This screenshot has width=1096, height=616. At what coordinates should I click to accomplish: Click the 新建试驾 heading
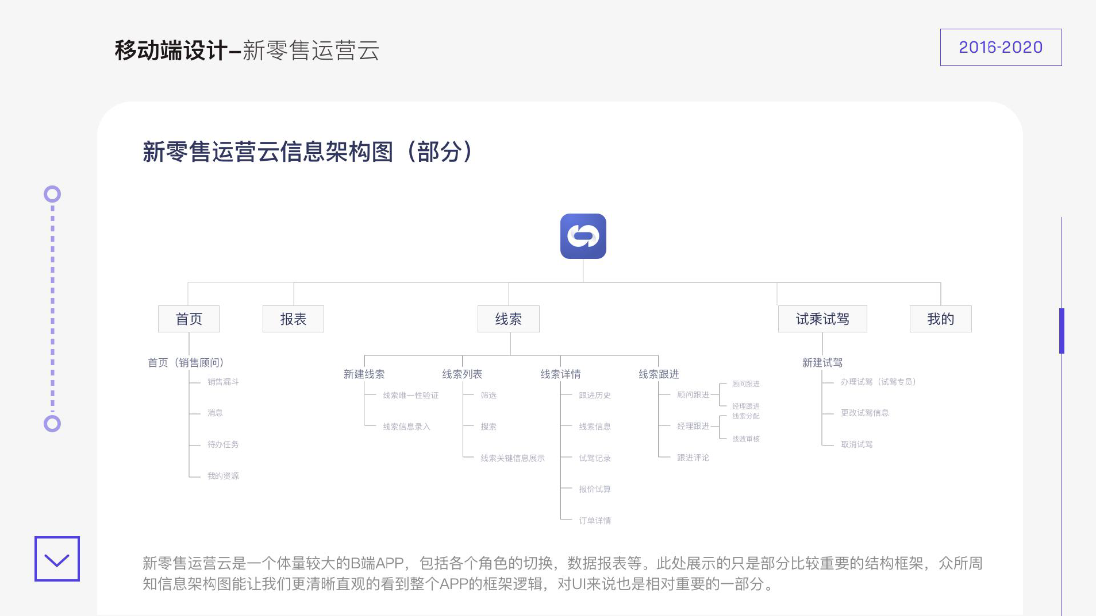coord(822,363)
